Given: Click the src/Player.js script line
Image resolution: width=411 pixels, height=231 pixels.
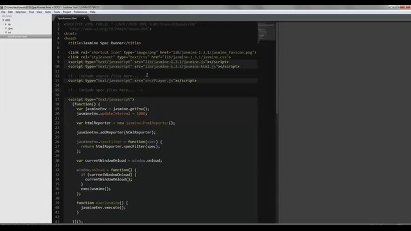Looking at the screenshot, I should tap(132, 81).
